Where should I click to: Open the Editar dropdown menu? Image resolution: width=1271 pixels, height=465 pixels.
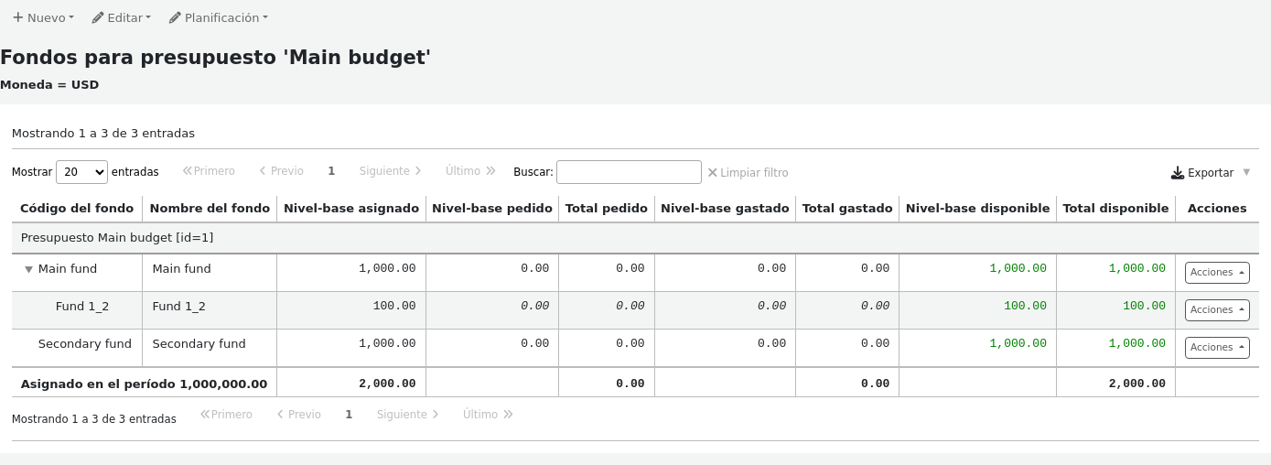[x=122, y=17]
